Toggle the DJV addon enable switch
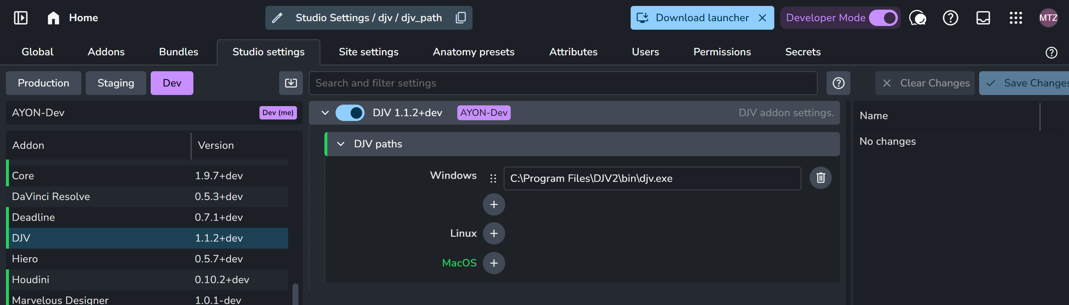The image size is (1069, 305). (x=350, y=113)
